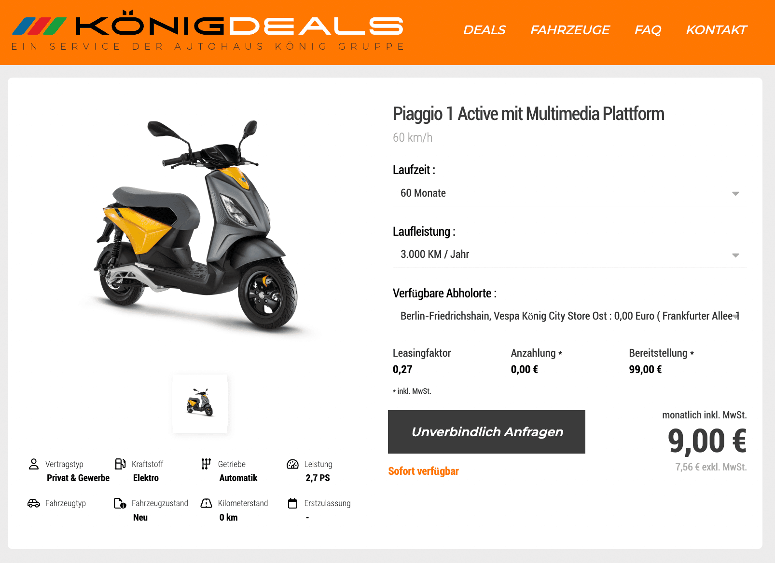
Task: Click the Sofort verfügbar availability text
Action: (423, 471)
